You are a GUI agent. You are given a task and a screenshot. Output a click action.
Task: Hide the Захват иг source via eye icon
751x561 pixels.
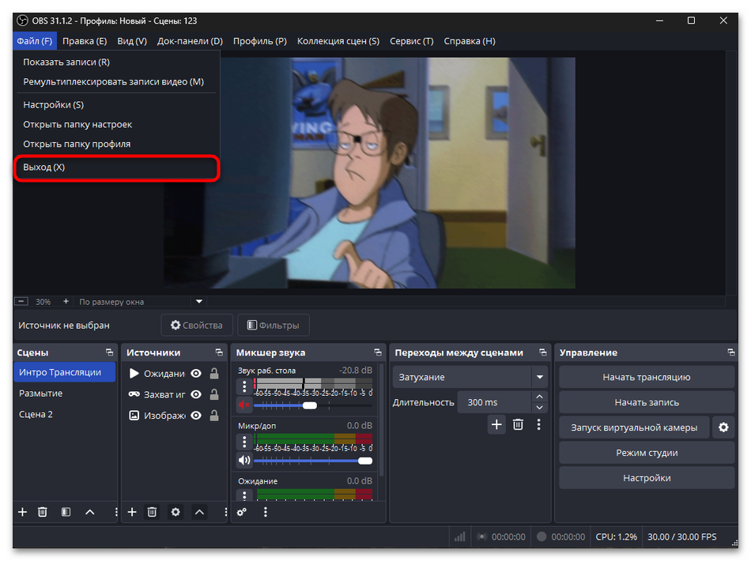[196, 394]
